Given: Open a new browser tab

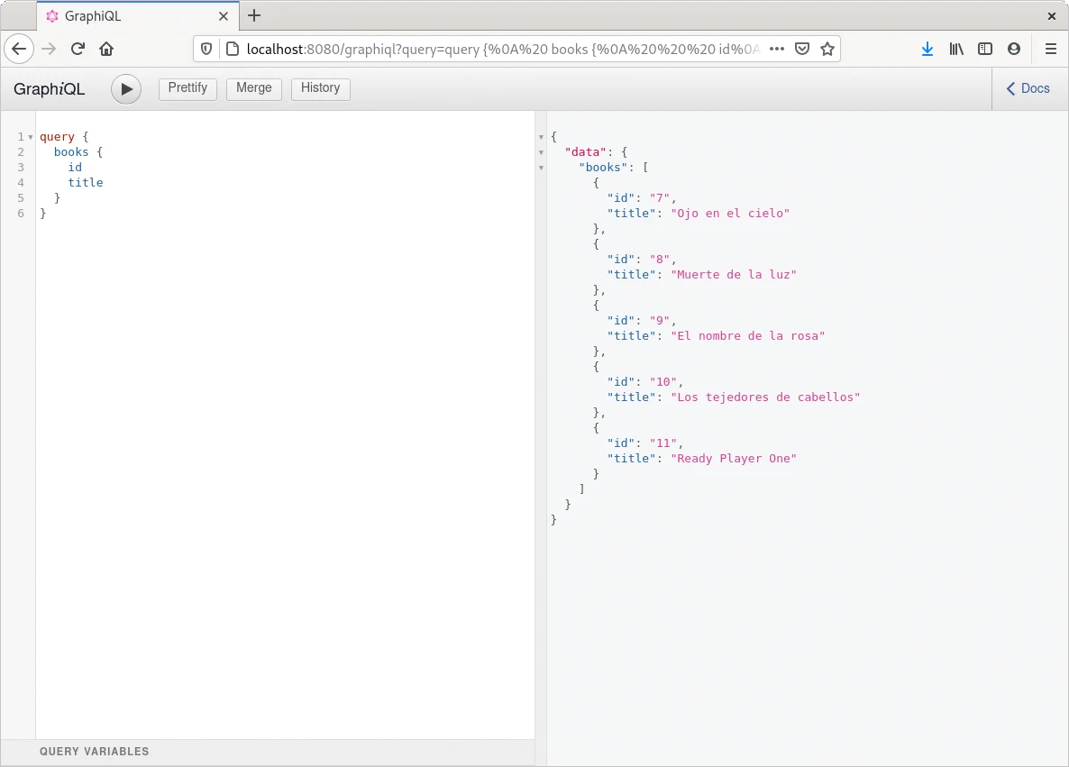Looking at the screenshot, I should [254, 15].
